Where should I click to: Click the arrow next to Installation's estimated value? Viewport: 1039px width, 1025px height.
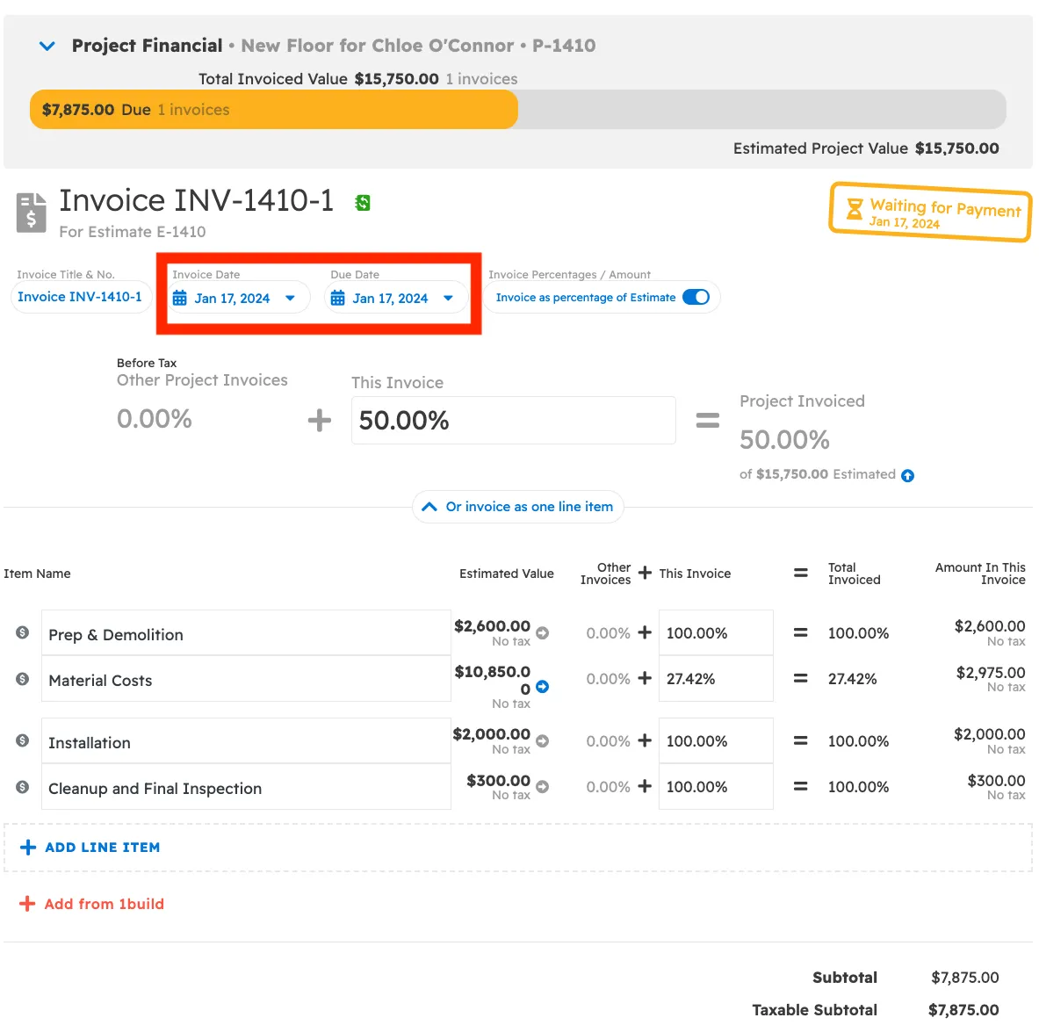pyautogui.click(x=542, y=740)
